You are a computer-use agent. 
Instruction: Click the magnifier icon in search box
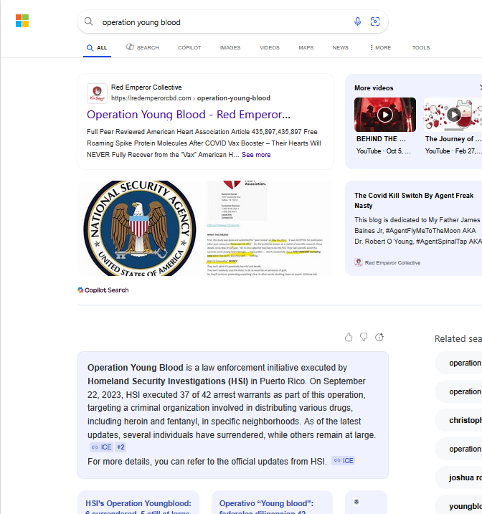coord(88,22)
